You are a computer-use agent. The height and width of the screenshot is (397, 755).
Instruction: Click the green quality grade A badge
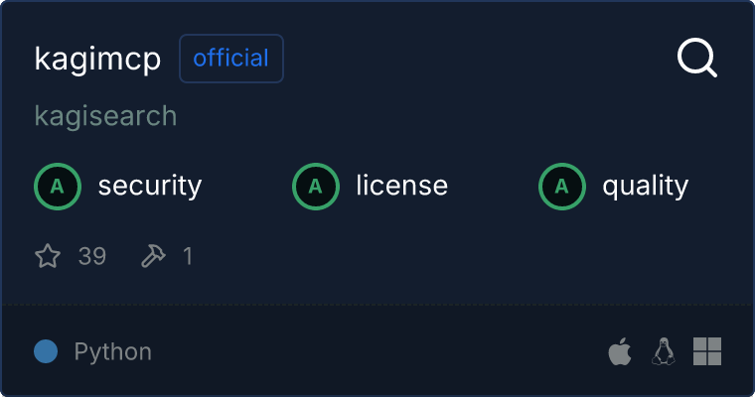click(561, 186)
